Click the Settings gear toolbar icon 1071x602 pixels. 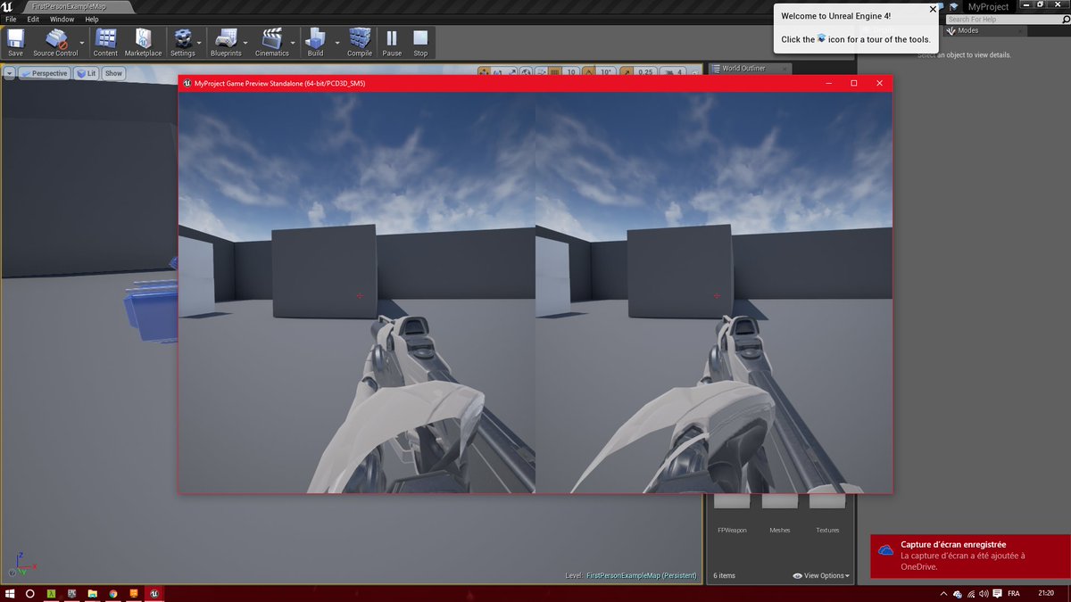[x=182, y=43]
